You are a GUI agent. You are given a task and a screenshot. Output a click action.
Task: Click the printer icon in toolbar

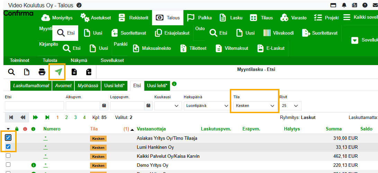tap(42, 72)
